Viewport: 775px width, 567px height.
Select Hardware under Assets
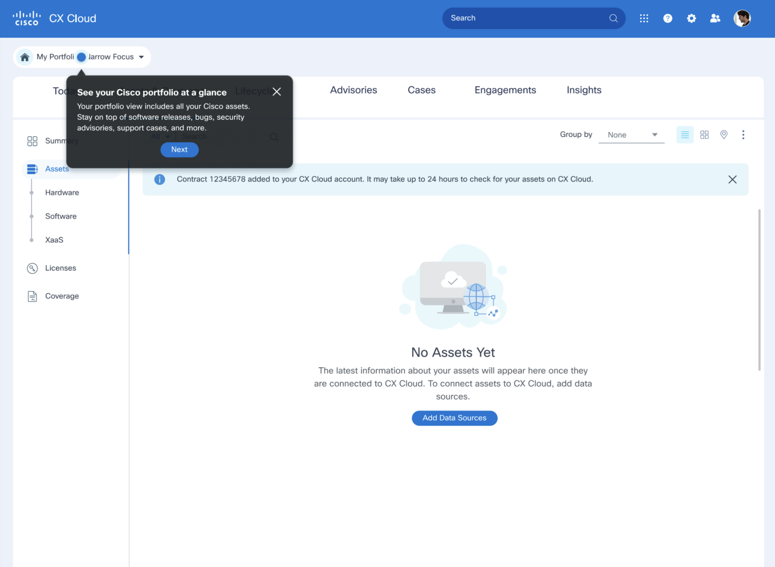62,193
